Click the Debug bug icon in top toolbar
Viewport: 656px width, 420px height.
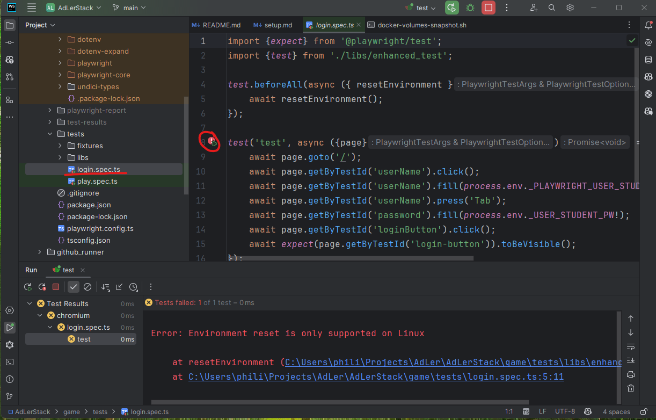click(470, 8)
